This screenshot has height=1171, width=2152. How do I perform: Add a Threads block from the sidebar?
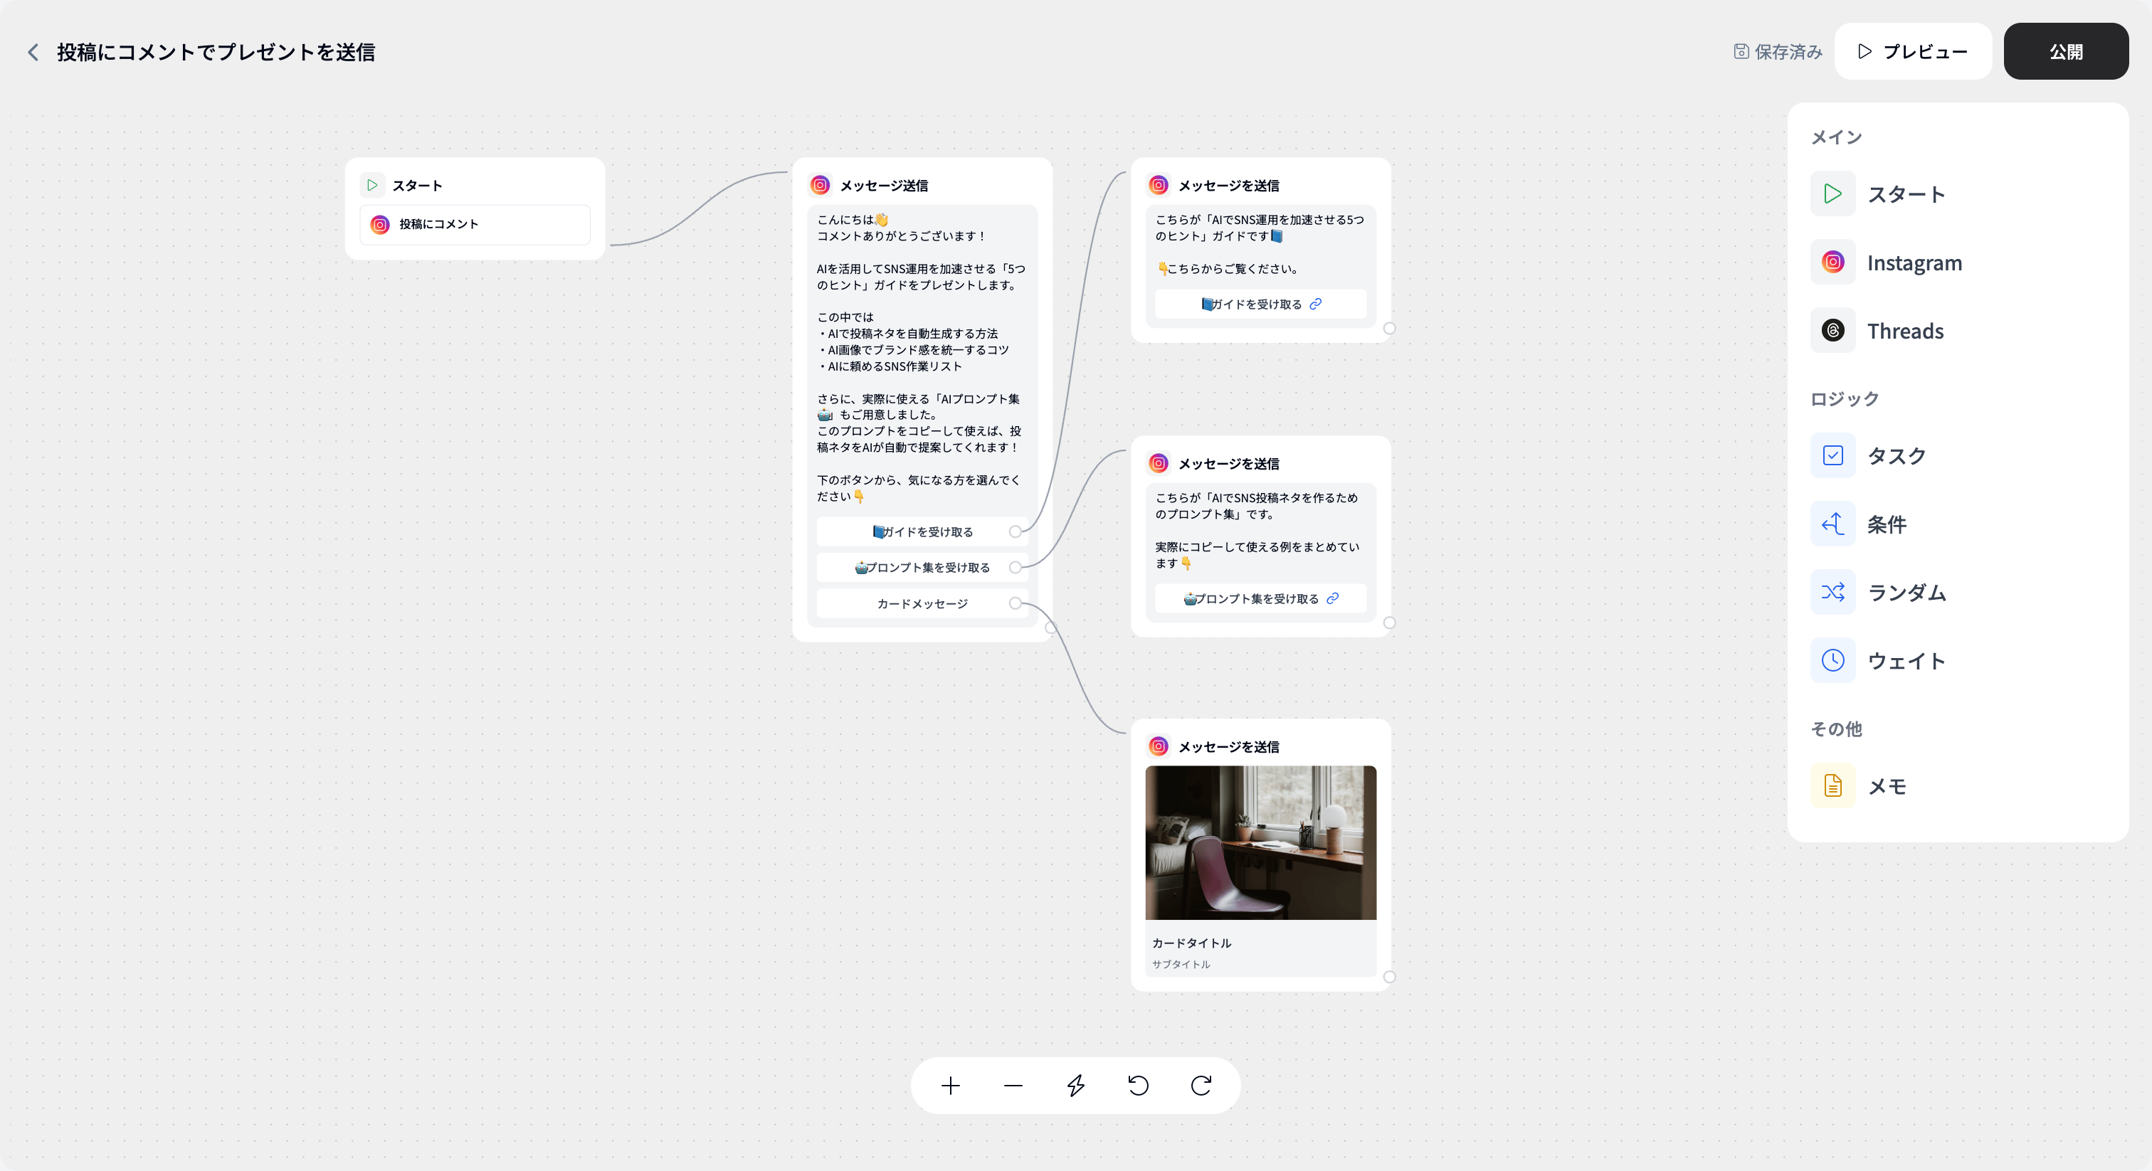point(1905,330)
